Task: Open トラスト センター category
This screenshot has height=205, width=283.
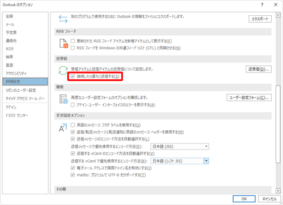Action: (25, 116)
